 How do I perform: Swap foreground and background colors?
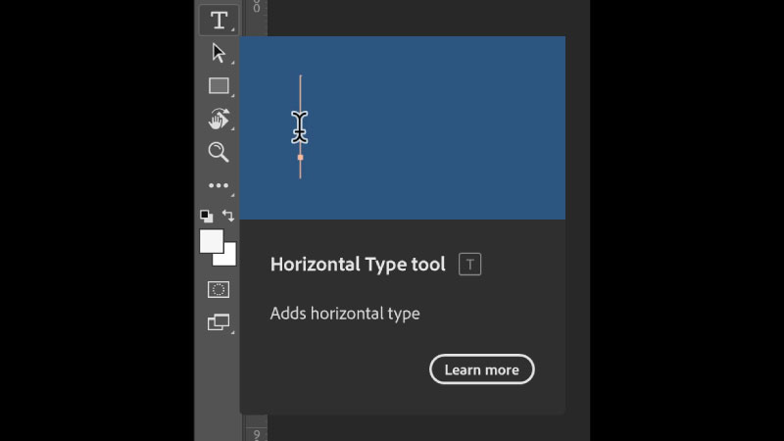click(x=228, y=216)
